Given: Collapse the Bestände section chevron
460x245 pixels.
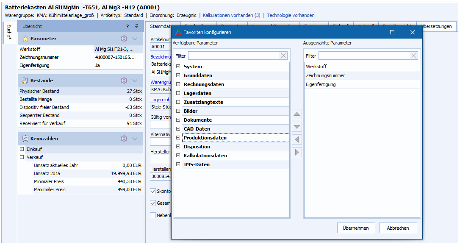Looking at the screenshot, I should [x=135, y=81].
